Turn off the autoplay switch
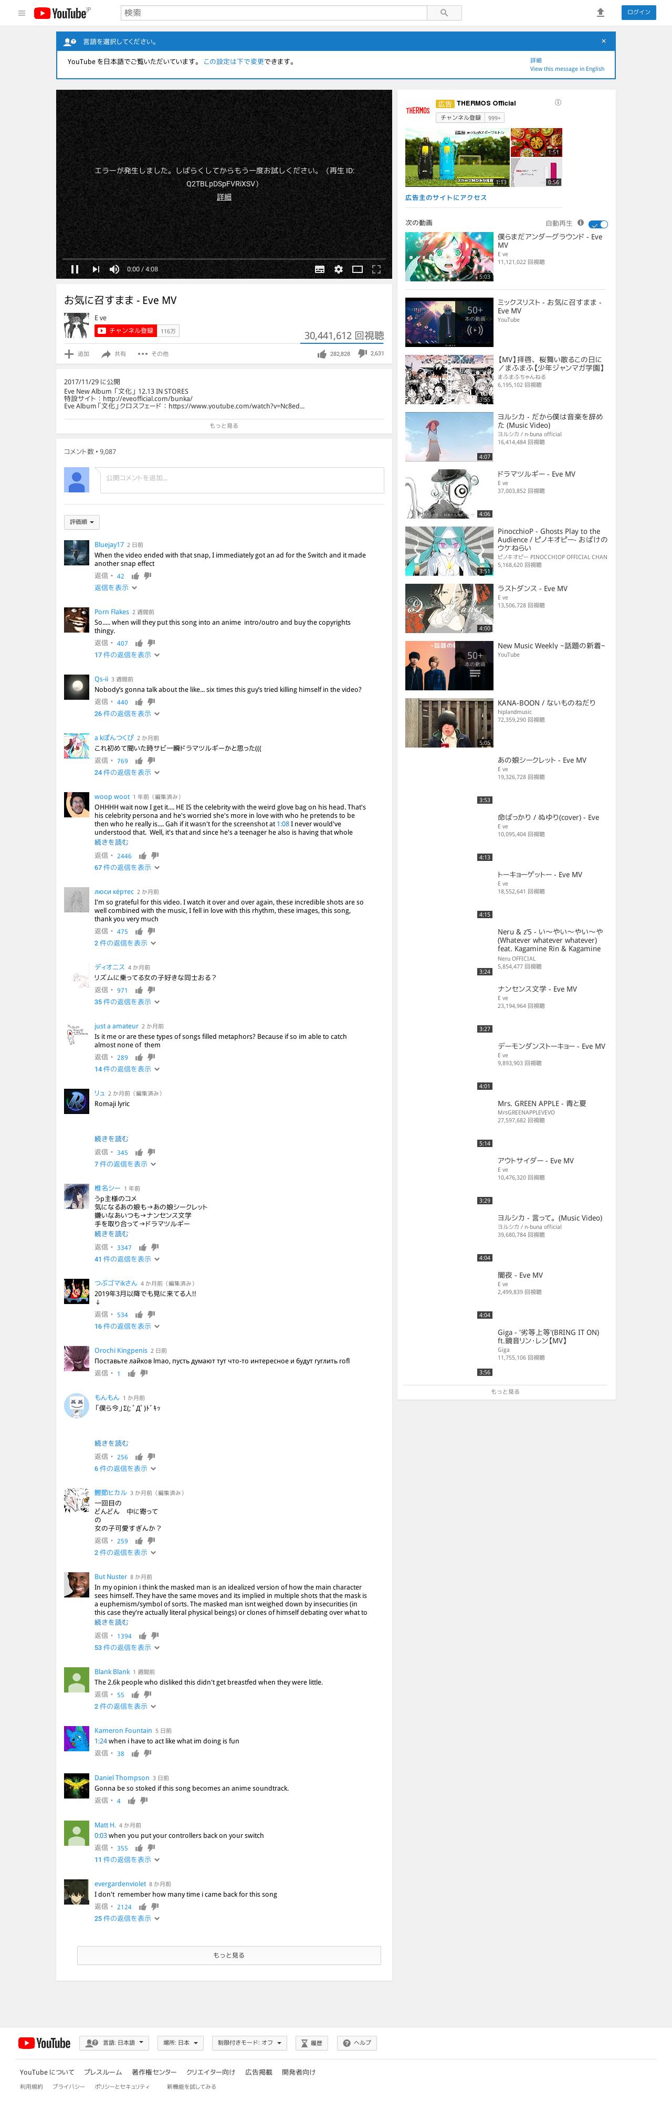Viewport: 672px width, 2103px height. click(x=598, y=224)
